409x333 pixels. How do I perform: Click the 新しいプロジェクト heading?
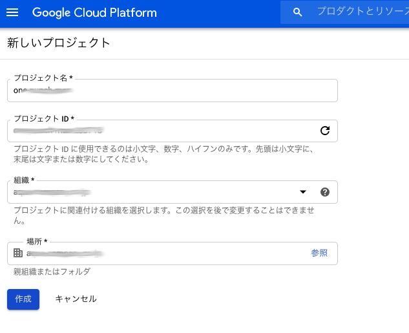[x=58, y=43]
